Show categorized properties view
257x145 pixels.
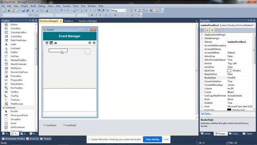(x=202, y=30)
